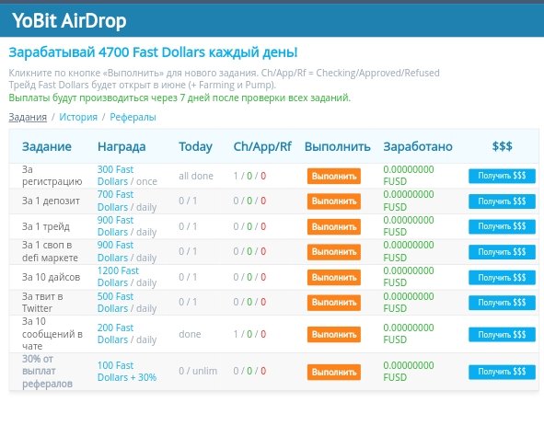This screenshot has width=544, height=437.
Task: Click Выполнить for За 1 трейд task
Action: [x=334, y=227]
